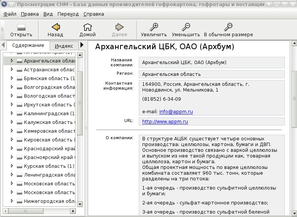Switch to the Содержание tab
This screenshot has width=297, height=217.
[28, 45]
